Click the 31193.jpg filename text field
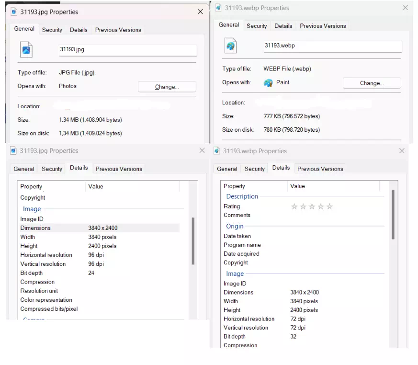Screen dimensions: 418x365 point(127,50)
